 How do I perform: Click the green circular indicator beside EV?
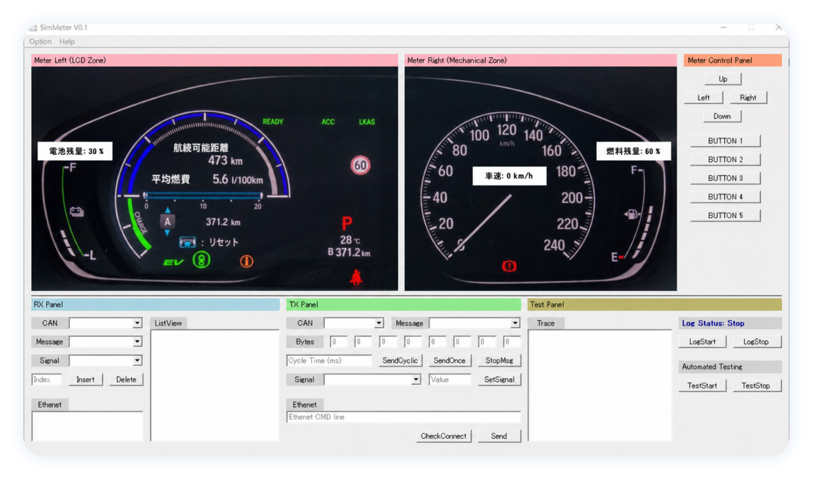pos(201,260)
